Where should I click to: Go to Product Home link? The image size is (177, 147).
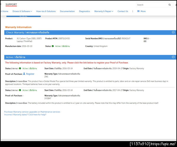[4, 11]
